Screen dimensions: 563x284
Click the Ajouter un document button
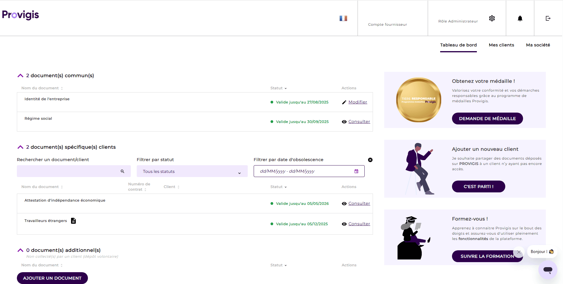(52, 278)
